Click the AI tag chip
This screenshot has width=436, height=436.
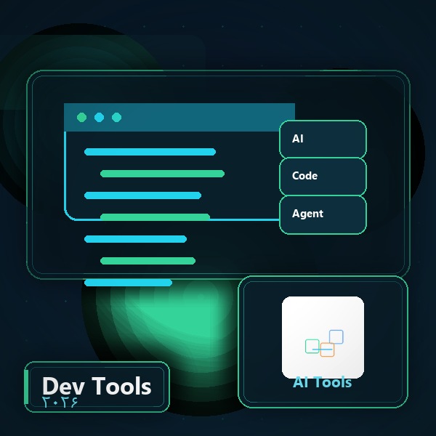[323, 139]
